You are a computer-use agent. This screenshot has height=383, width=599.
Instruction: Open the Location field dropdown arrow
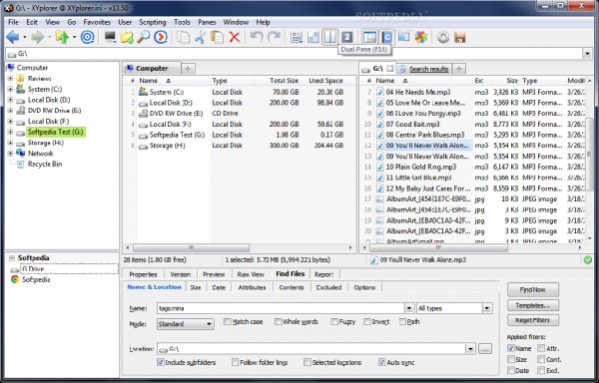(470, 349)
